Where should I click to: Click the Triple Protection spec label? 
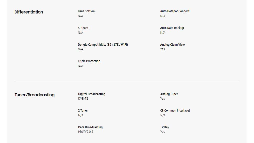(89, 61)
